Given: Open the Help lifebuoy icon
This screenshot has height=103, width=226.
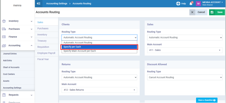Looking at the screenshot, I should click(x=178, y=4).
